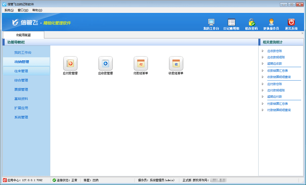Click arrow beside 付款结算汇总表
Screen dimensions: 306x185
(263, 103)
